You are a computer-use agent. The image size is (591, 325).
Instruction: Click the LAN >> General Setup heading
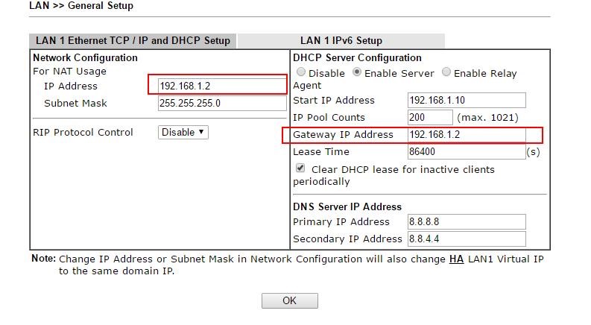(81, 6)
